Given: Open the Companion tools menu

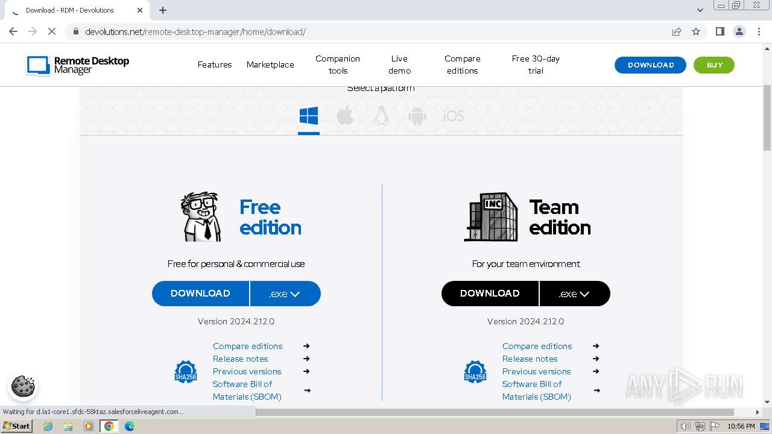Looking at the screenshot, I should click(338, 64).
